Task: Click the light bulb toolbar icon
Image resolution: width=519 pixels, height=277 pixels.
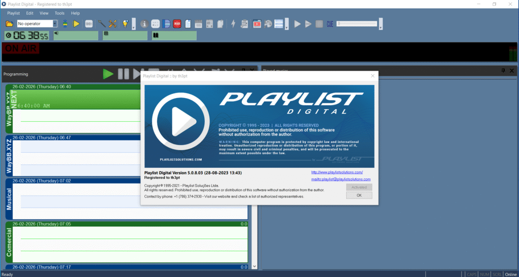Action: [125, 24]
